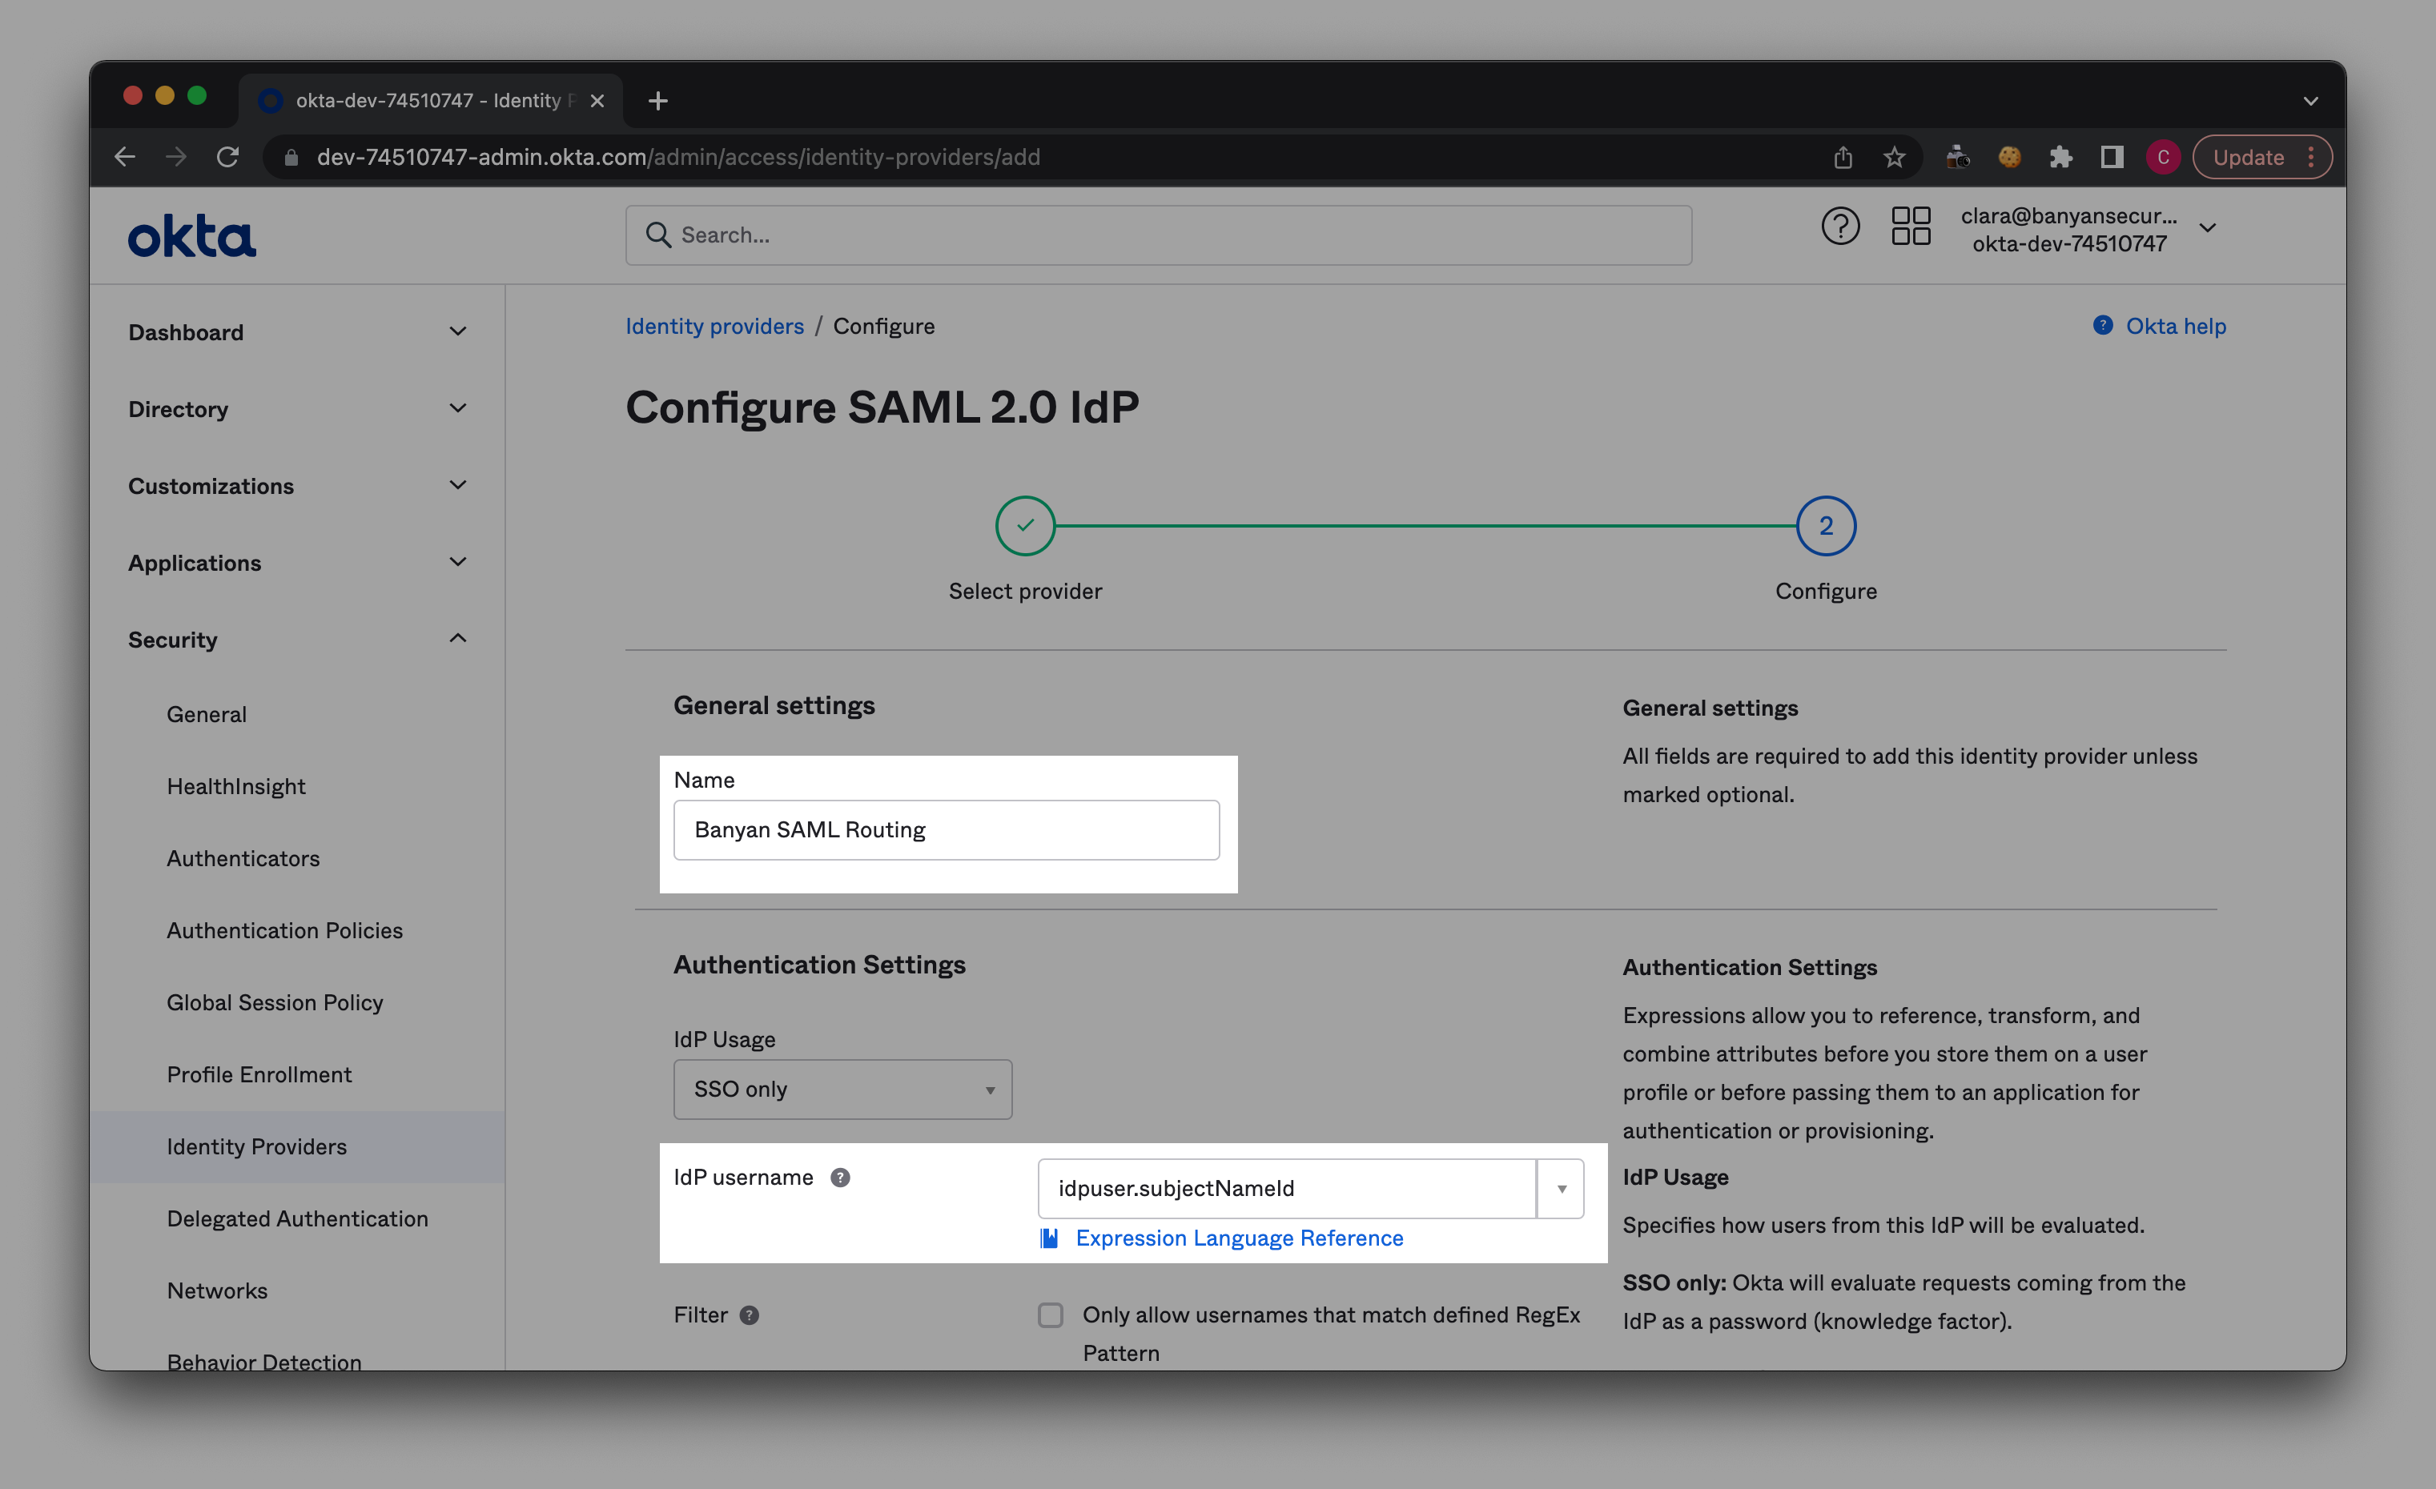Click the IdP username help tooltip icon
The image size is (2436, 1489).
840,1178
